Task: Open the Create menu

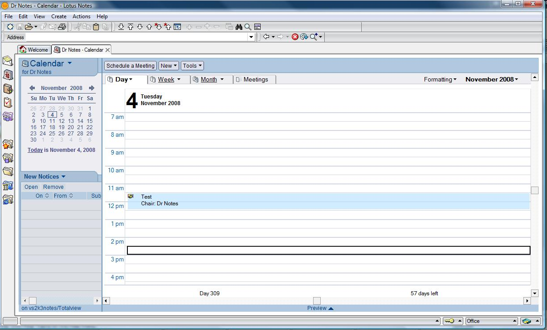Action: point(59,16)
